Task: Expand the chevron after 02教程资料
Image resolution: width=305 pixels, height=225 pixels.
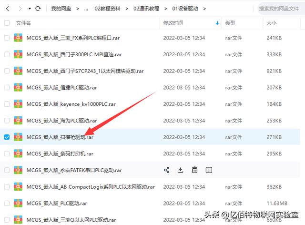Action: [x=127, y=9]
